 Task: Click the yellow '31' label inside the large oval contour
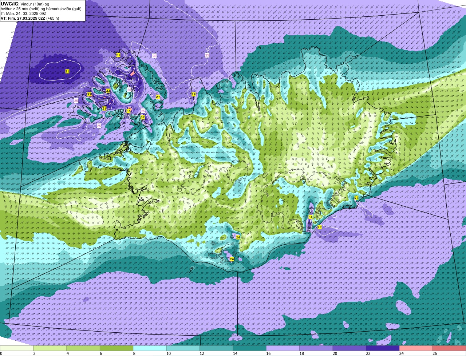[67, 71]
